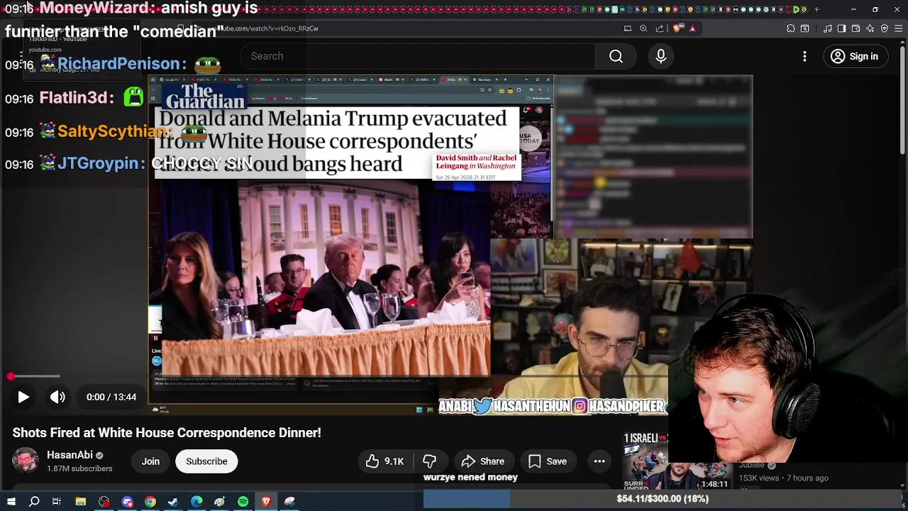This screenshot has width=908, height=511.
Task: Click the share page icon in address bar
Action: point(660,28)
